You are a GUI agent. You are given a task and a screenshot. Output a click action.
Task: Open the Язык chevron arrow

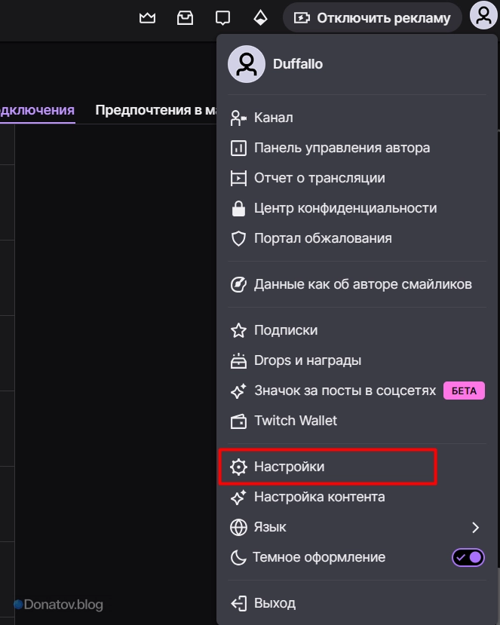pyautogui.click(x=477, y=527)
